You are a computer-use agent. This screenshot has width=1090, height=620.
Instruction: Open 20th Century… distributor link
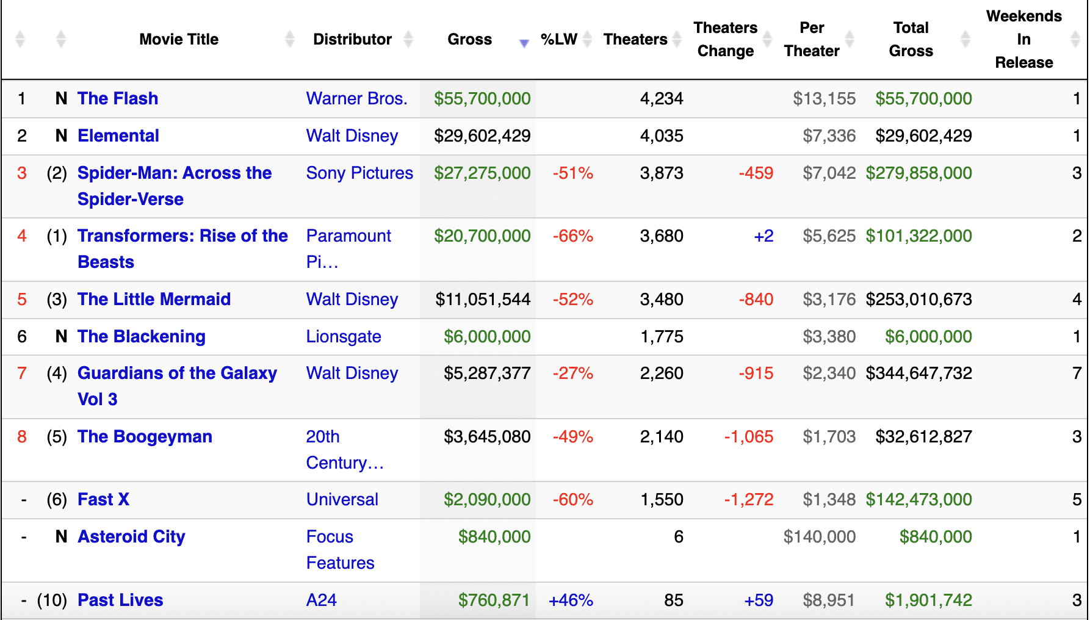point(345,450)
